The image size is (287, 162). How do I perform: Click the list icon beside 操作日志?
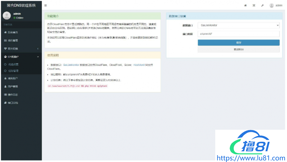tap(5, 95)
